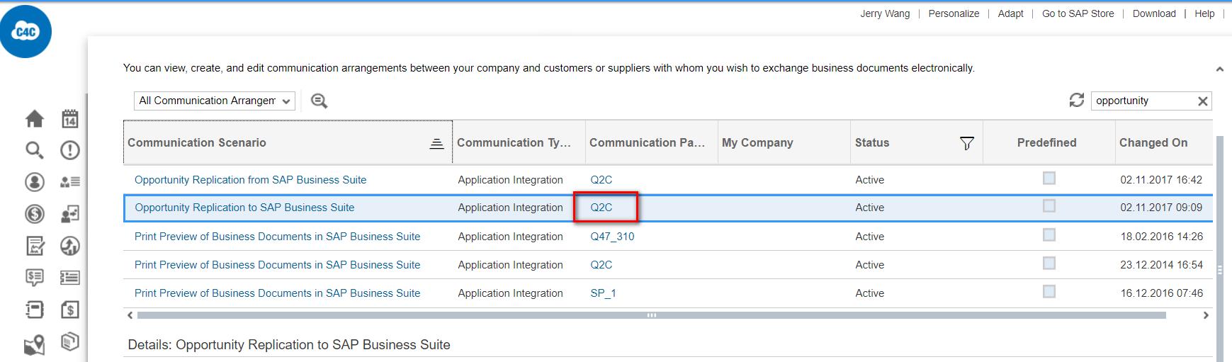The width and height of the screenshot is (1232, 362).
Task: Open the calendar icon in sidebar
Action: pyautogui.click(x=69, y=118)
